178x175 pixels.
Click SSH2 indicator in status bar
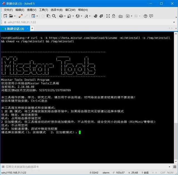(94, 173)
